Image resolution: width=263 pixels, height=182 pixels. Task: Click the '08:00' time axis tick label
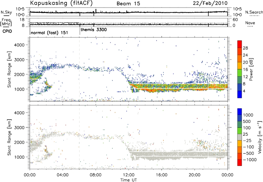[x=96, y=175]
